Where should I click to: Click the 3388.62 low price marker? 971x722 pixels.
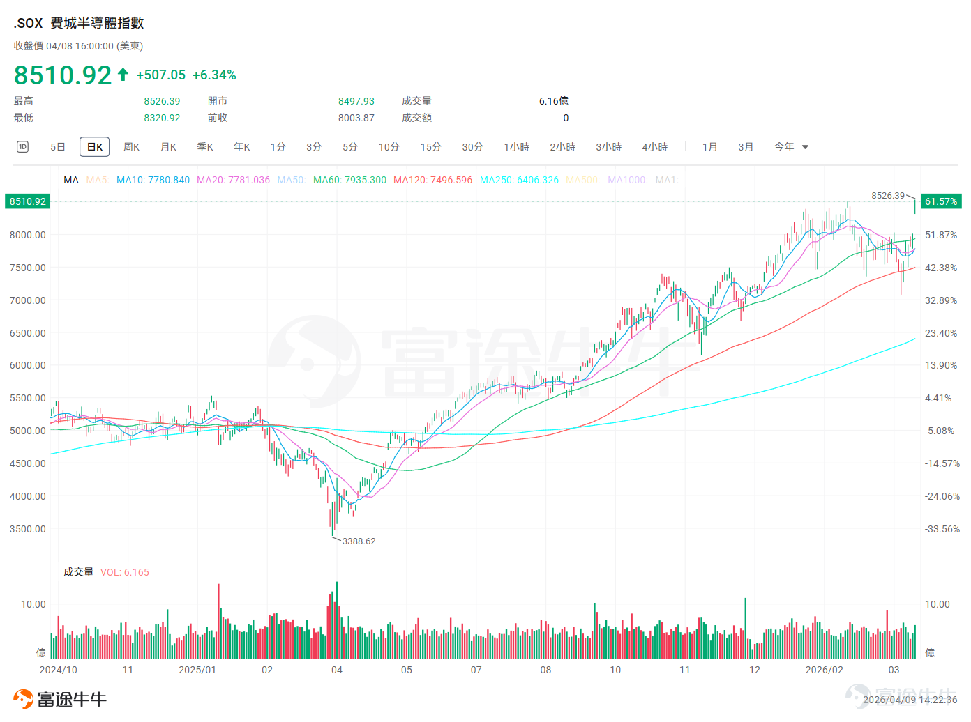coord(359,541)
